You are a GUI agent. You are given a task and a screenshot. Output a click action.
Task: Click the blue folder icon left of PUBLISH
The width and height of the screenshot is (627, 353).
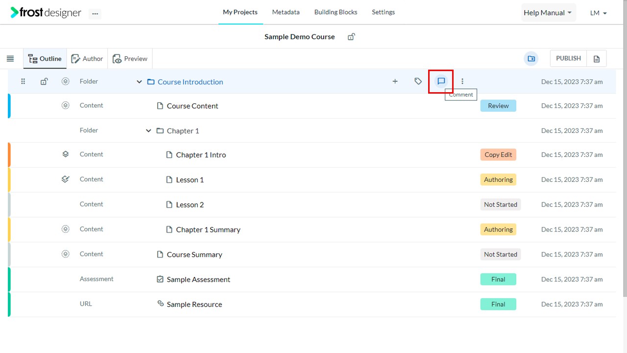tap(531, 59)
